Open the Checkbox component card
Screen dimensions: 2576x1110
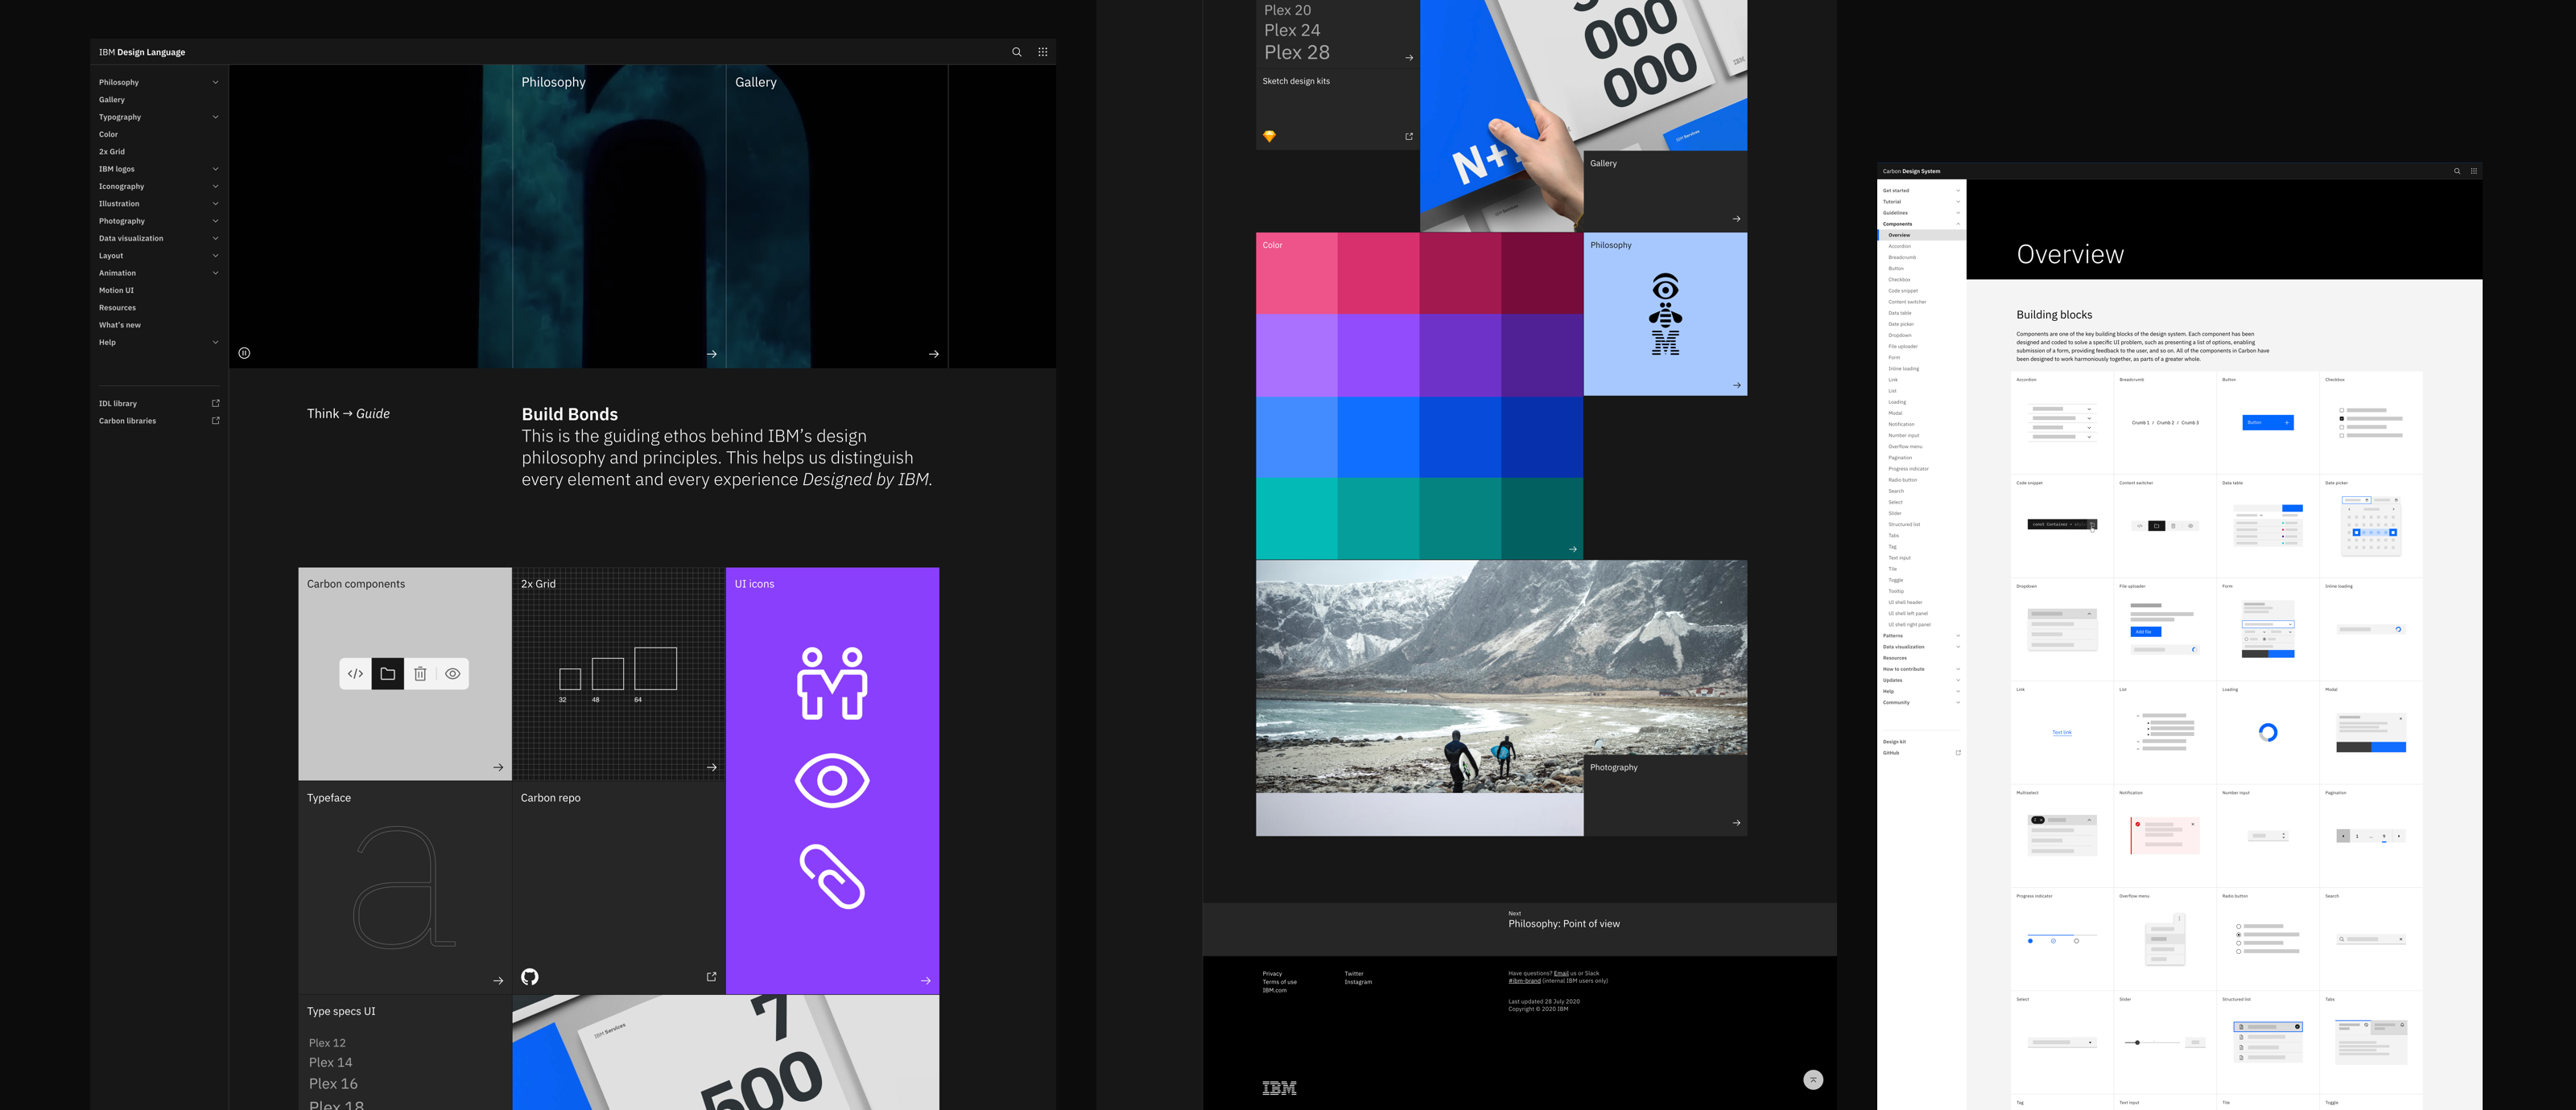click(2371, 422)
